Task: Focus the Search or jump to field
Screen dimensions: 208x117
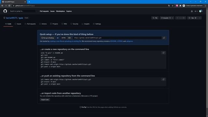Action: coord(23,11)
